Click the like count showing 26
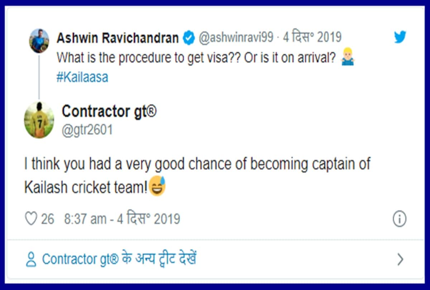The image size is (430, 290). pyautogui.click(x=48, y=219)
